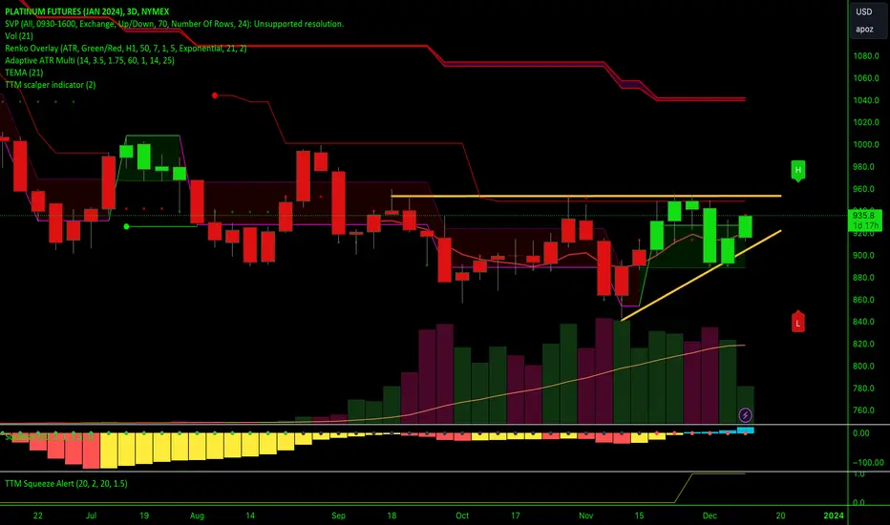Open the USD currency selector
The width and height of the screenshot is (890, 525).
coord(864,11)
